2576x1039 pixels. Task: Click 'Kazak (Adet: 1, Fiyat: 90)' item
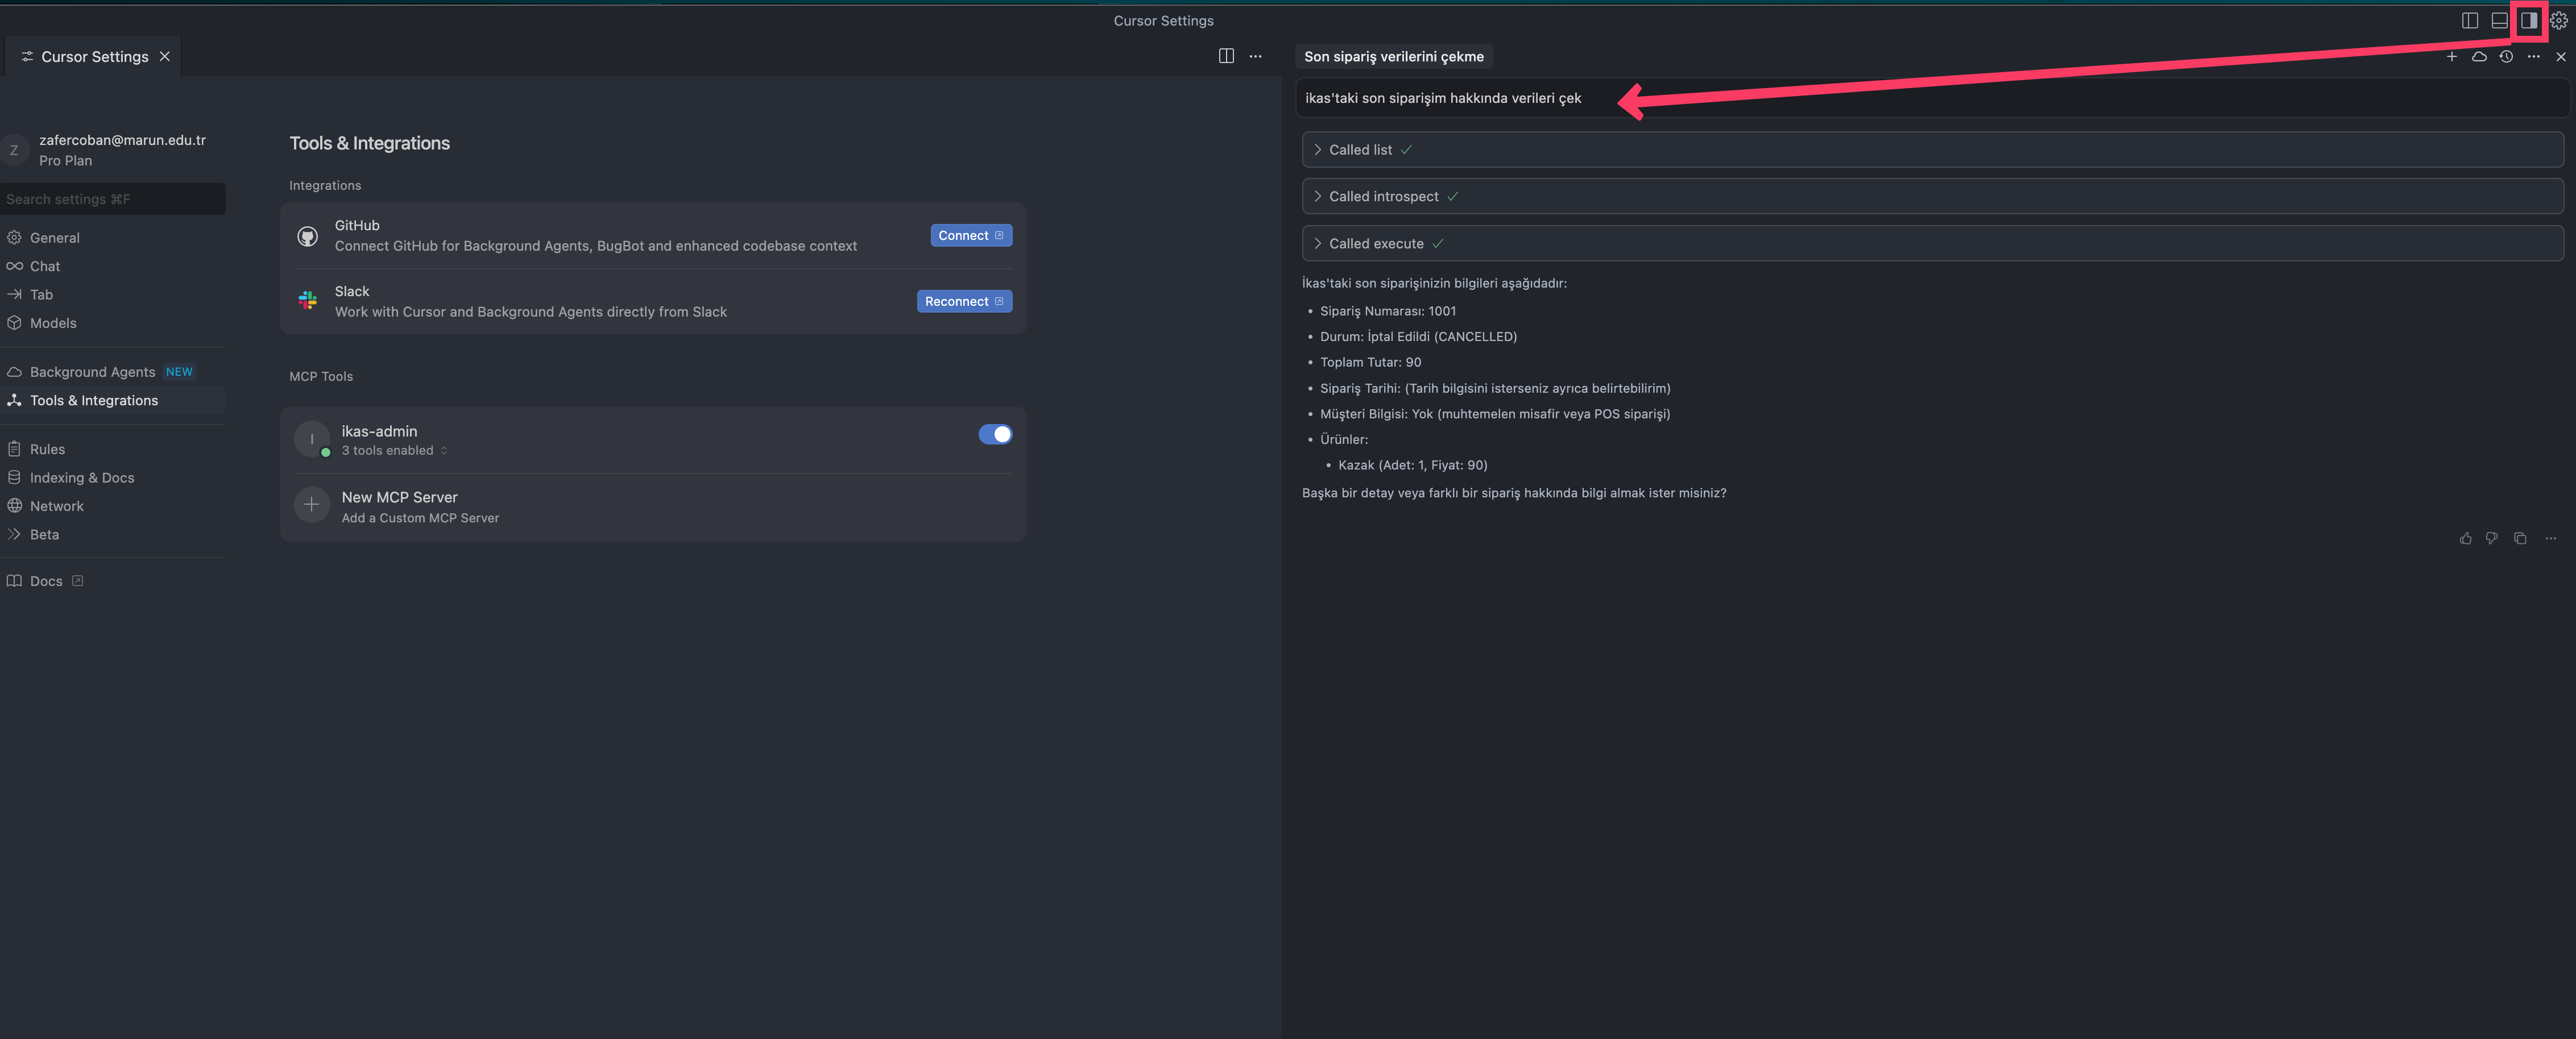click(1412, 465)
